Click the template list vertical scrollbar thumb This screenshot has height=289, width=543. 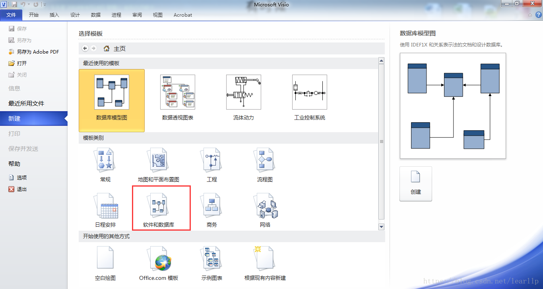(x=382, y=141)
